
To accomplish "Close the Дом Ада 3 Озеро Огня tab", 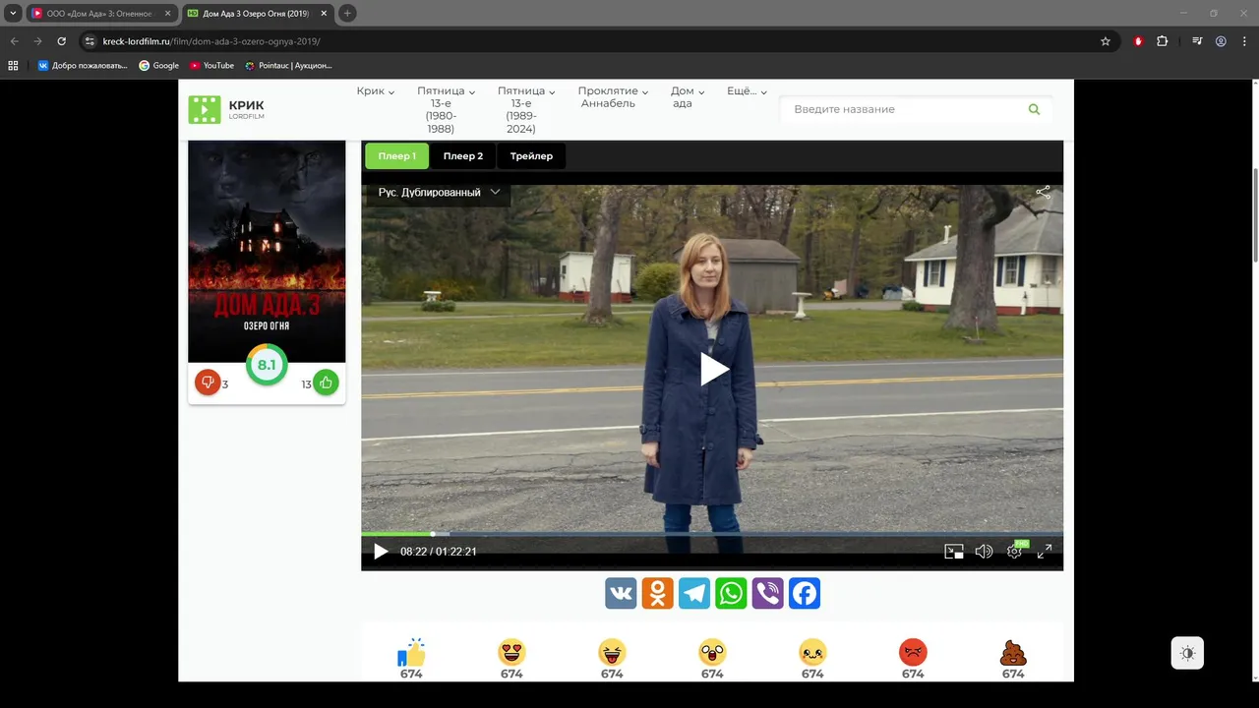I will [324, 13].
